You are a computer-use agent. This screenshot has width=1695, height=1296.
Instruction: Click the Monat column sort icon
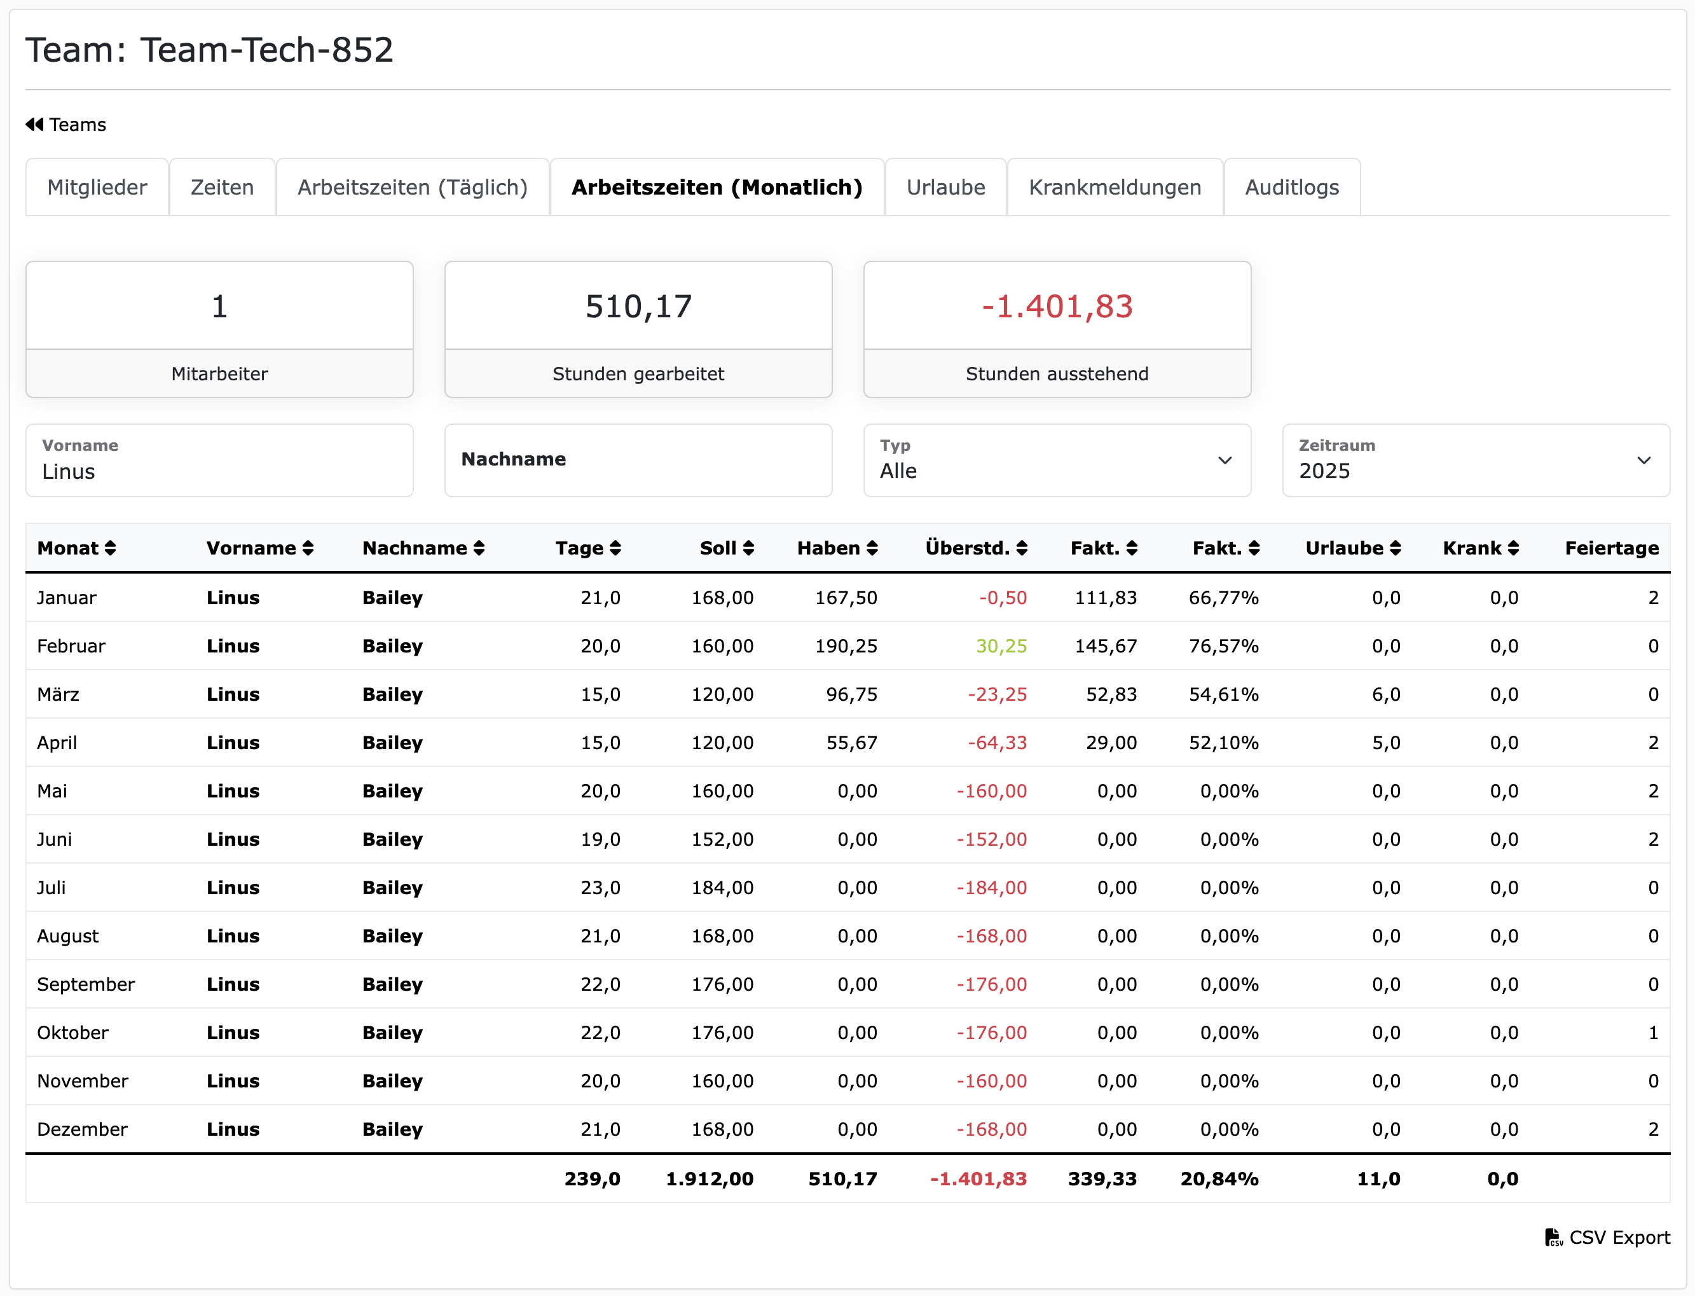110,548
